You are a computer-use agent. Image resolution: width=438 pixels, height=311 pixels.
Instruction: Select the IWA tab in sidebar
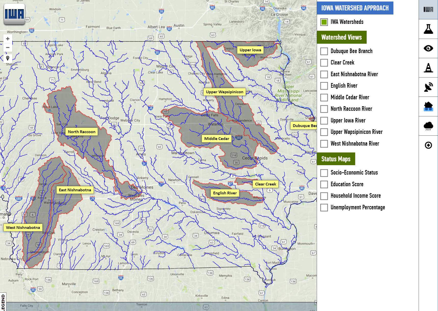428,10
